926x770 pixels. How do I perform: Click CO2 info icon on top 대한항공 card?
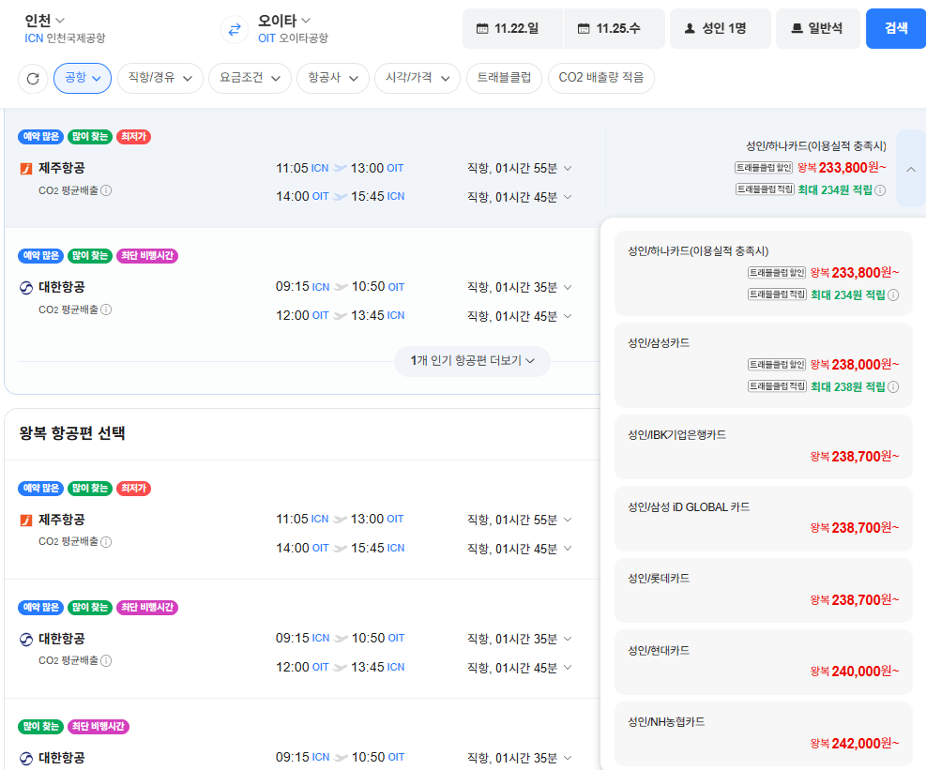pos(106,310)
